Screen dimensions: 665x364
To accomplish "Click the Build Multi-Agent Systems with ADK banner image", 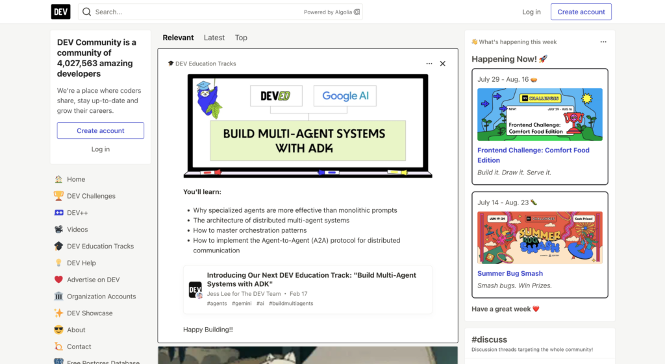I will coord(308,126).
